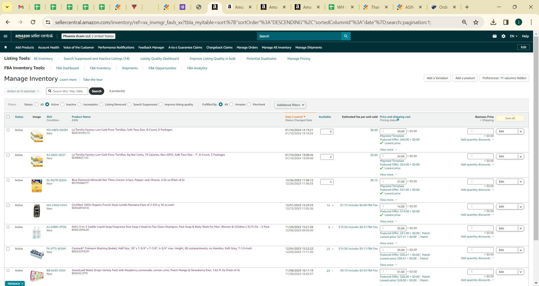539x286 pixels.
Task: Open Listing Quality Dashboard link
Action: (159, 59)
